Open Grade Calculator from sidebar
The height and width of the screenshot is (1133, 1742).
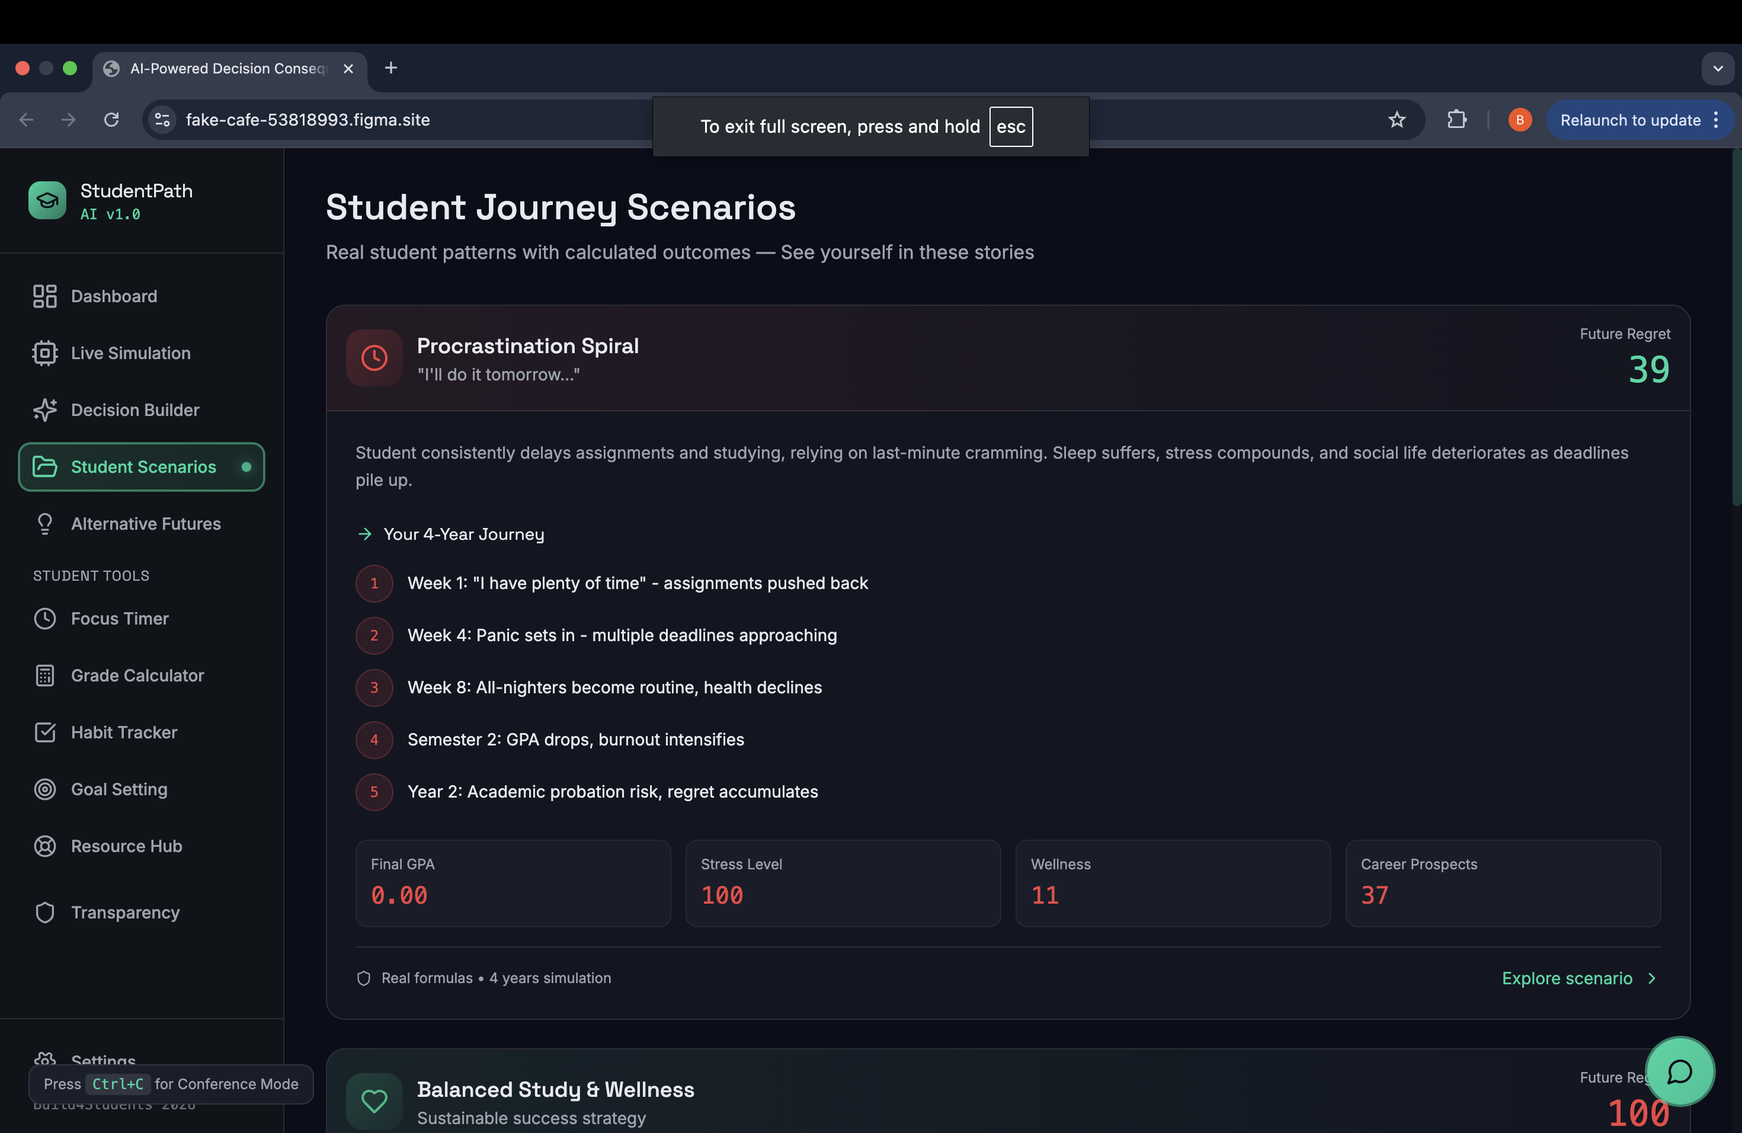click(x=137, y=676)
